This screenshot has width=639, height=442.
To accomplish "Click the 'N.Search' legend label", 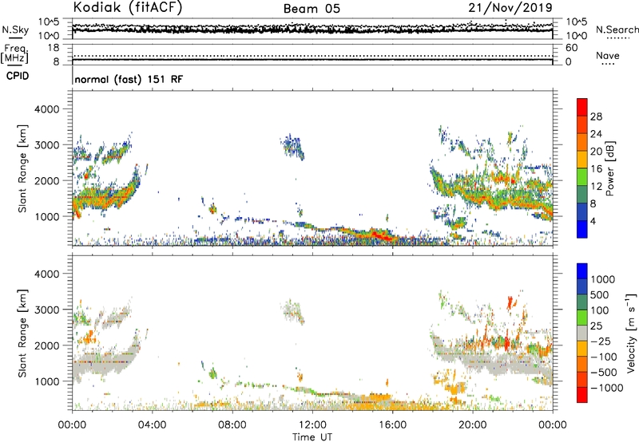I will pyautogui.click(x=617, y=30).
